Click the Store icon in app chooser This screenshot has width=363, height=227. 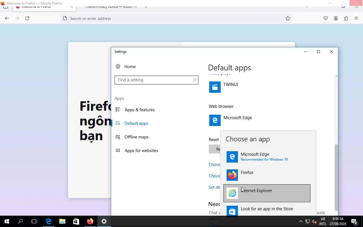pos(232,211)
